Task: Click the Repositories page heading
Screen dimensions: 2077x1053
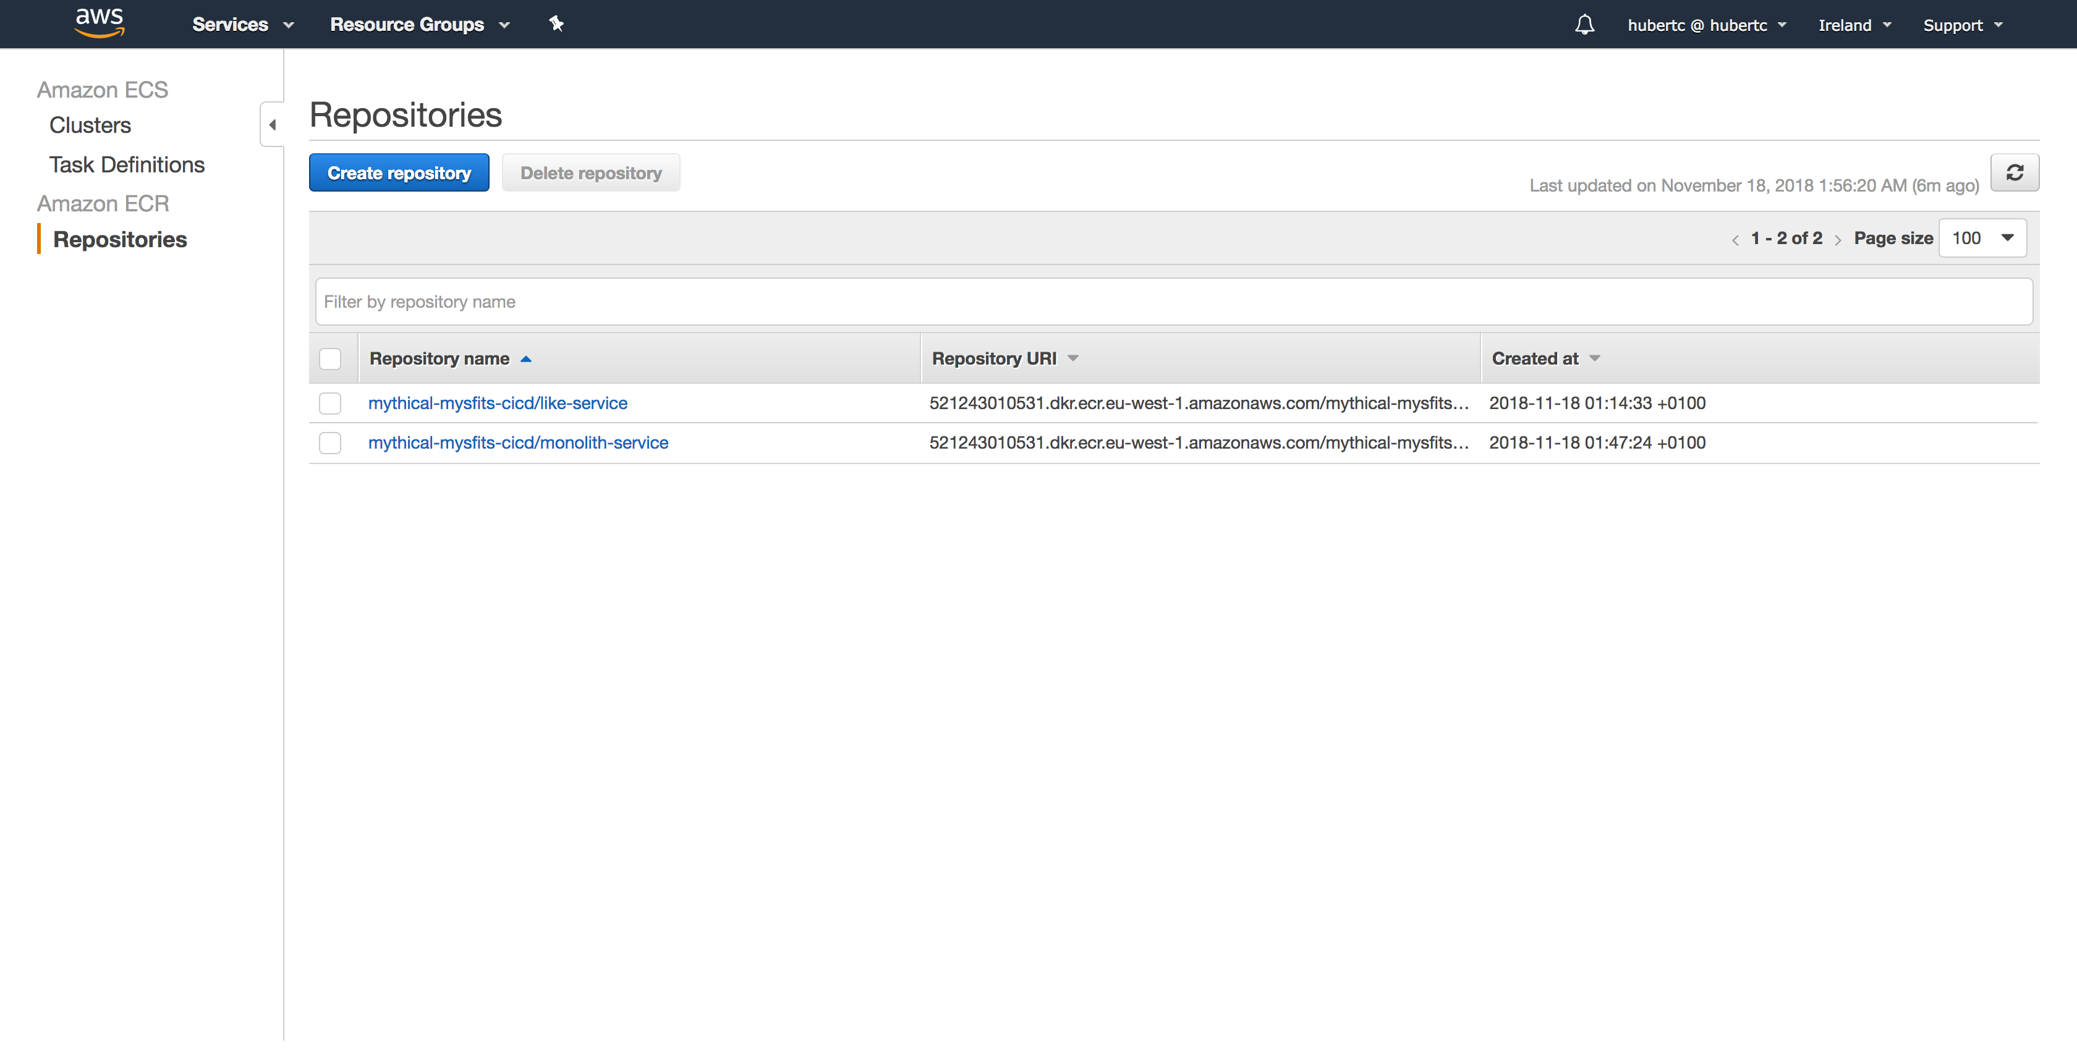Action: 406,116
